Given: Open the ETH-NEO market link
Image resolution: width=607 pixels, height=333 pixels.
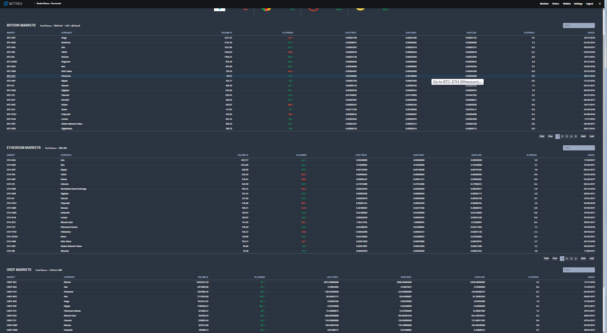Looking at the screenshot, I should (x=11, y=165).
